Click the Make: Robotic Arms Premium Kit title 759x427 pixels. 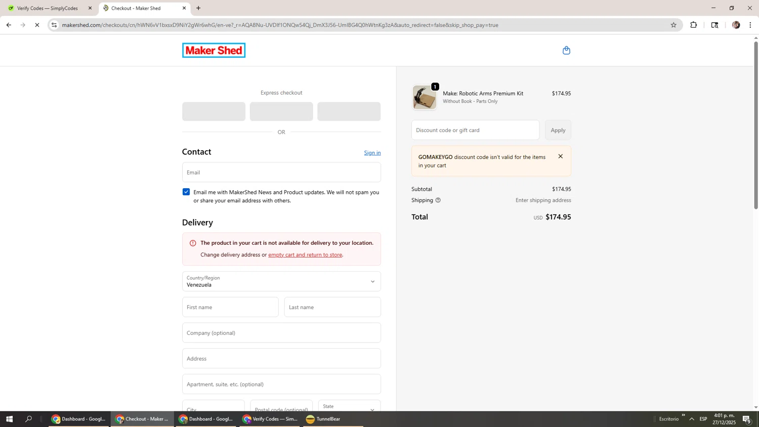483,94
